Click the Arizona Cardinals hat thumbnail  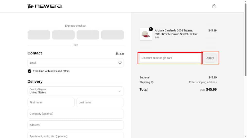tap(146, 34)
